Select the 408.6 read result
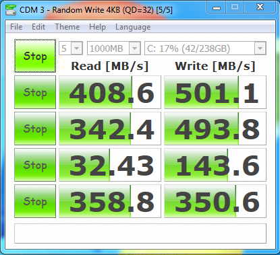 (x=110, y=92)
